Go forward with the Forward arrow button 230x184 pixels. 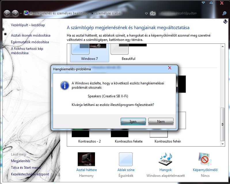tap(15, 14)
